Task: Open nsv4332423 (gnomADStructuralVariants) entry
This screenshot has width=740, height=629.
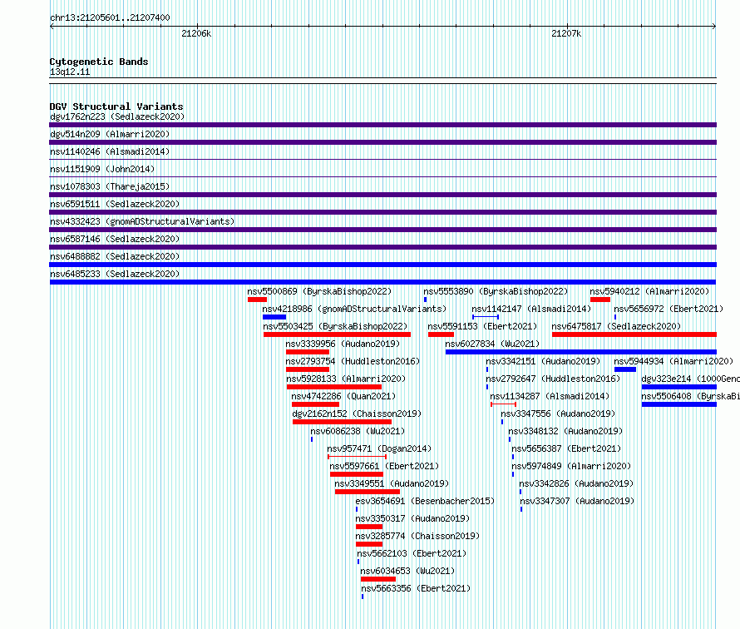Action: 142,221
